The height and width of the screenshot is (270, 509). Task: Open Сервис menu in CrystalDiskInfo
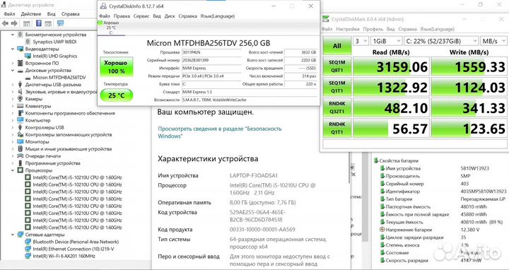click(x=141, y=16)
